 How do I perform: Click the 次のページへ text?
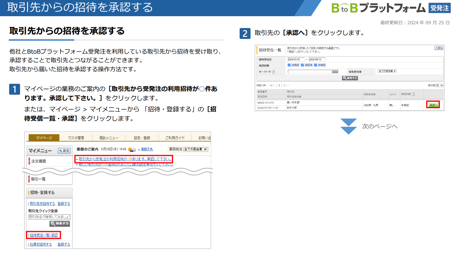tap(380, 126)
